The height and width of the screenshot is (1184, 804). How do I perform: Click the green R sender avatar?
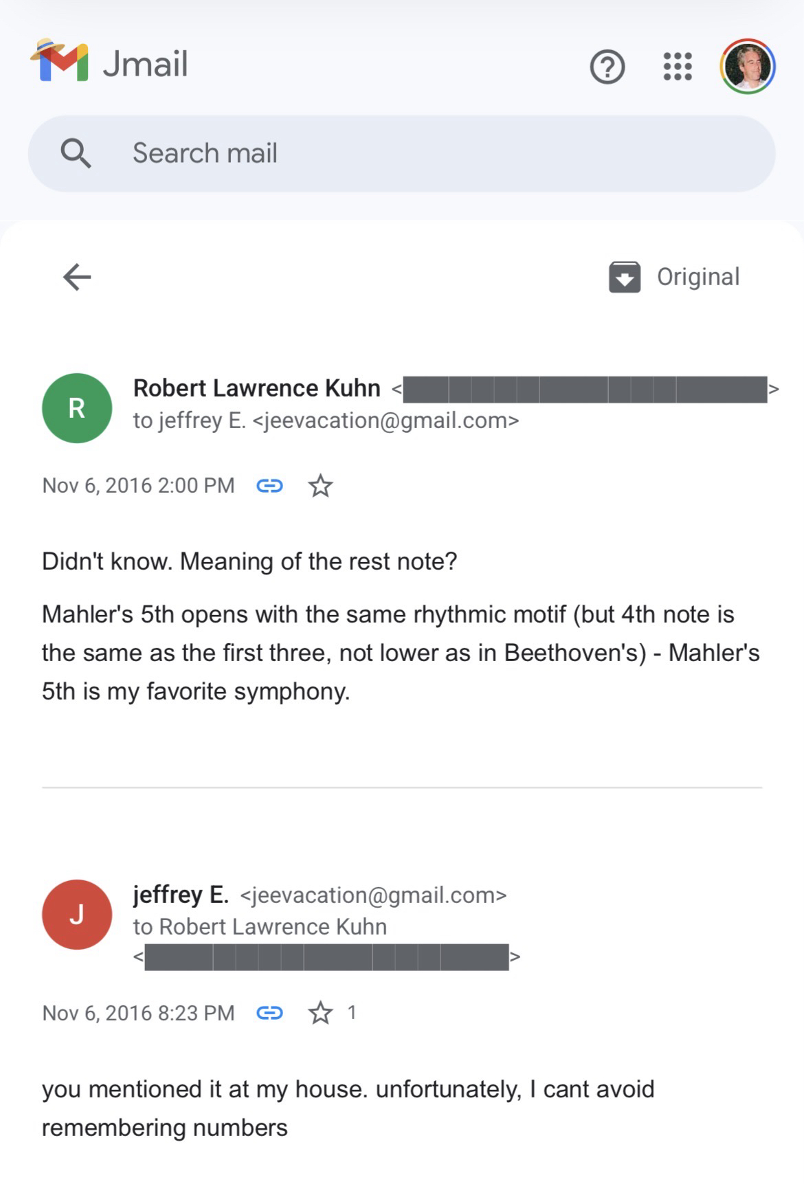coord(77,407)
